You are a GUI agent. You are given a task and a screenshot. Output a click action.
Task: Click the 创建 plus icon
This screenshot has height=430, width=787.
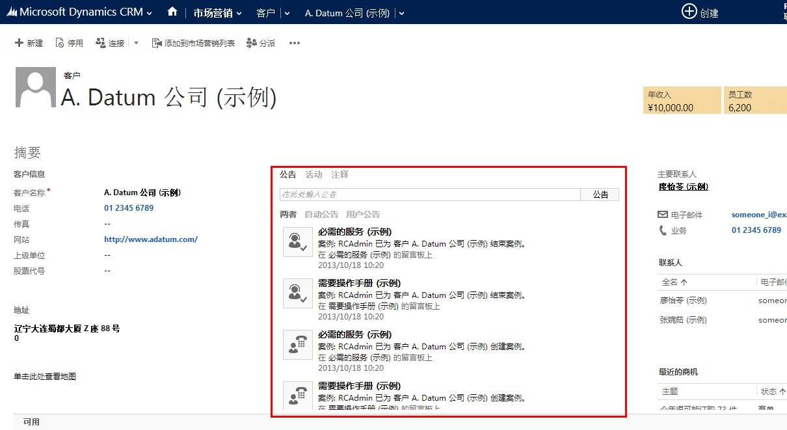[689, 11]
